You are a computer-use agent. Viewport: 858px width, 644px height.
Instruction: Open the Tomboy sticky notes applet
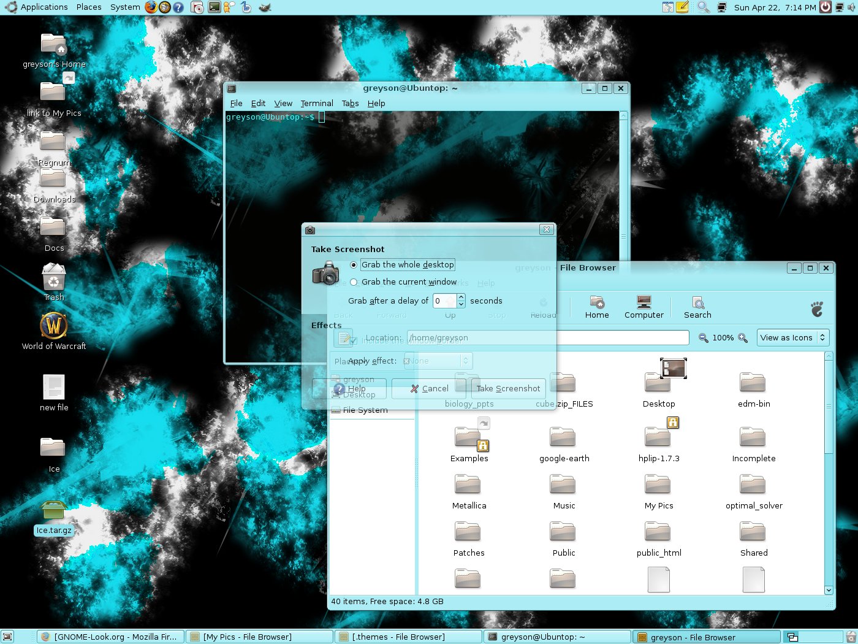(682, 7)
